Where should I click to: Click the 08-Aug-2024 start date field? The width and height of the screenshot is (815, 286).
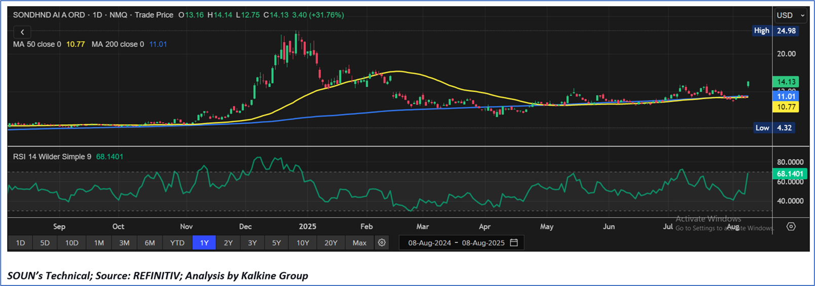[429, 243]
